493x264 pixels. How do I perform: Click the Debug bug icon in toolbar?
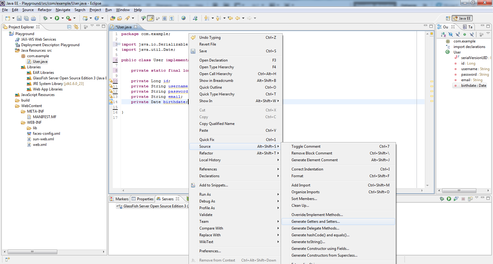click(45, 18)
